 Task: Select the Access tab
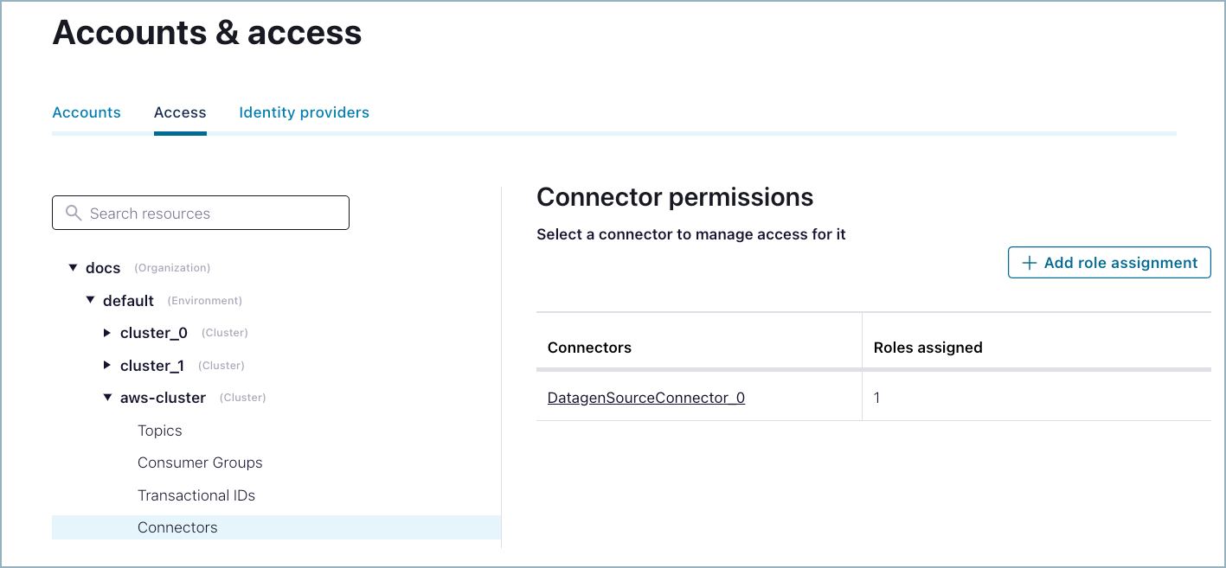(180, 112)
